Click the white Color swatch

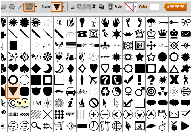pyautogui.click(x=154, y=7)
